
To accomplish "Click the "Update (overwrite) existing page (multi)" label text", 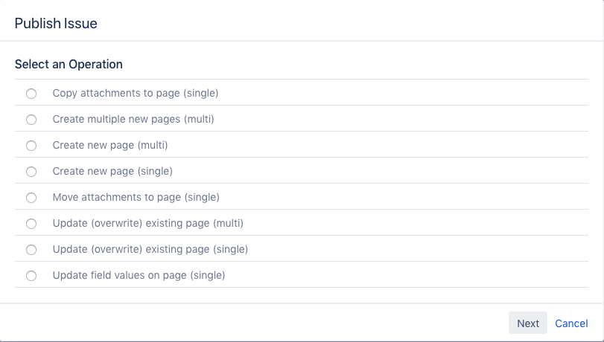I will (x=147, y=223).
